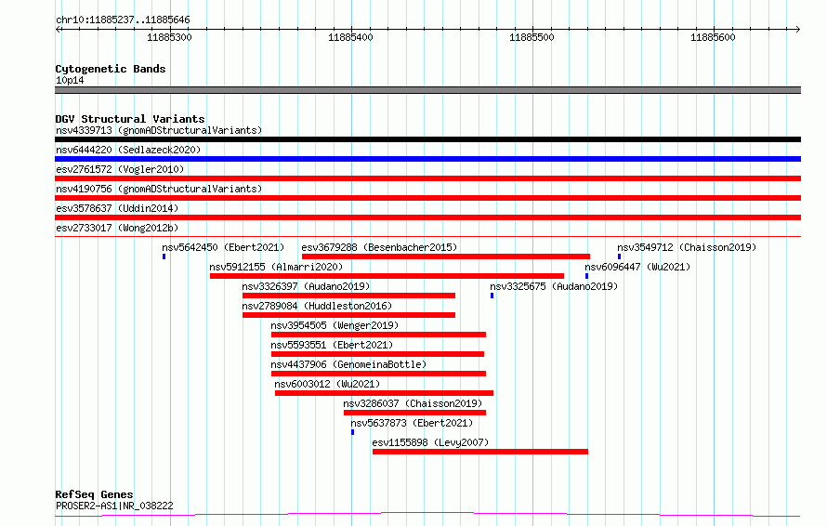827x526 pixels.
Task: Open the esv2761572 (Vogler2010) label
Action: click(x=120, y=169)
